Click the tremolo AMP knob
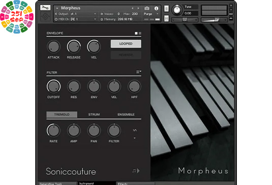 tap(74, 130)
